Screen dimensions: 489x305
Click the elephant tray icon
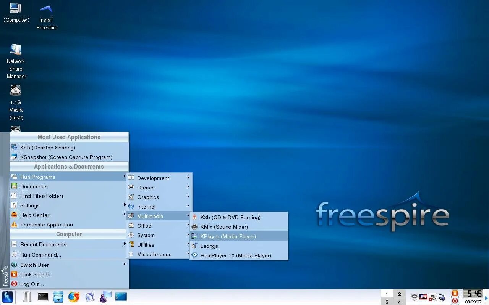pyautogui.click(x=442, y=297)
